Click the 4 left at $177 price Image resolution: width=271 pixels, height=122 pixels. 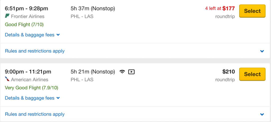coord(220,8)
